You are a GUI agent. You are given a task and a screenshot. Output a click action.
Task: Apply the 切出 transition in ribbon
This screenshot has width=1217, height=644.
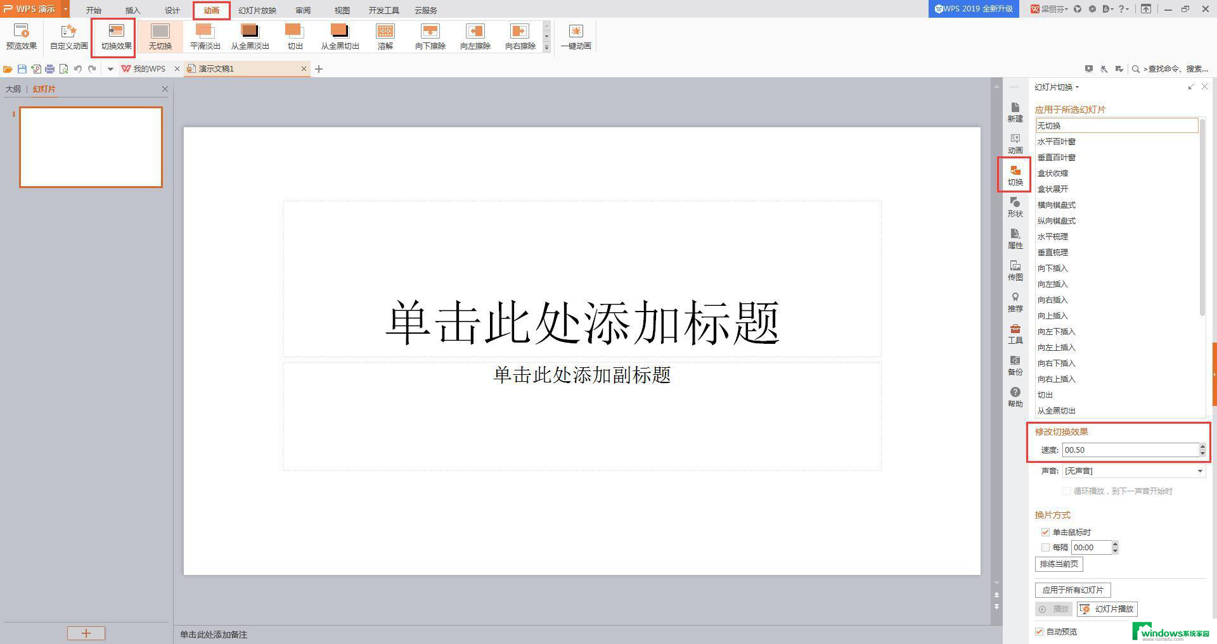295,37
